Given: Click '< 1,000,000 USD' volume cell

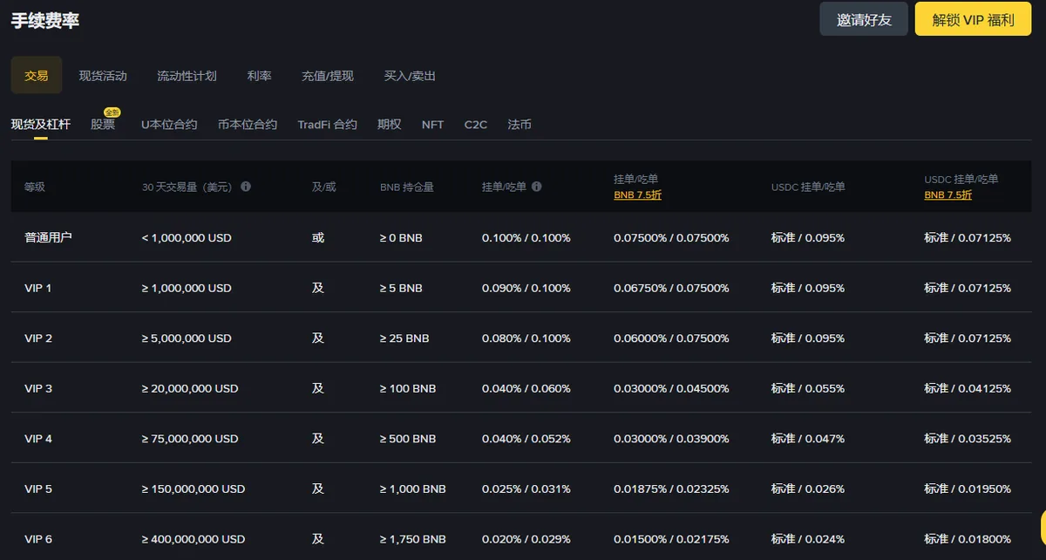Looking at the screenshot, I should click(187, 237).
